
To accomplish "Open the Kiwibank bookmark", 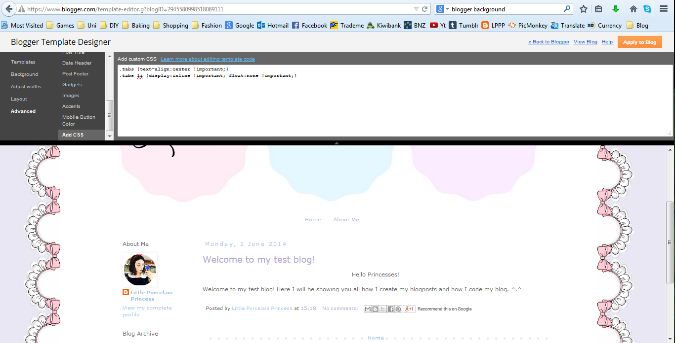I will [x=383, y=26].
